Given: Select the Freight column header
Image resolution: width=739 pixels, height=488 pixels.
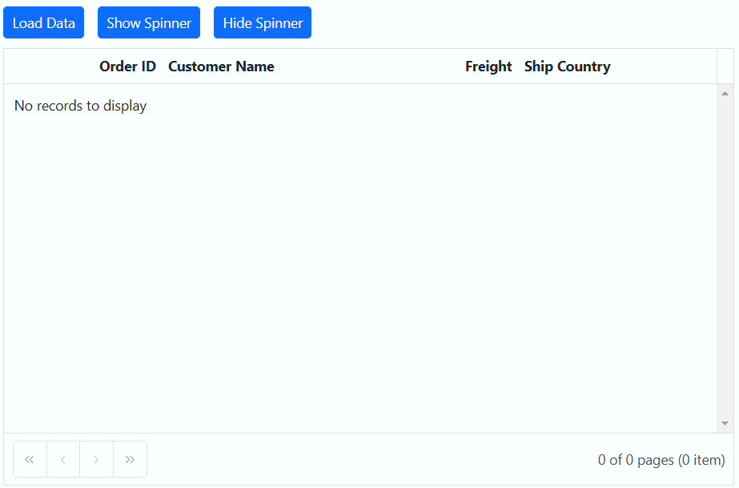Looking at the screenshot, I should pos(488,67).
